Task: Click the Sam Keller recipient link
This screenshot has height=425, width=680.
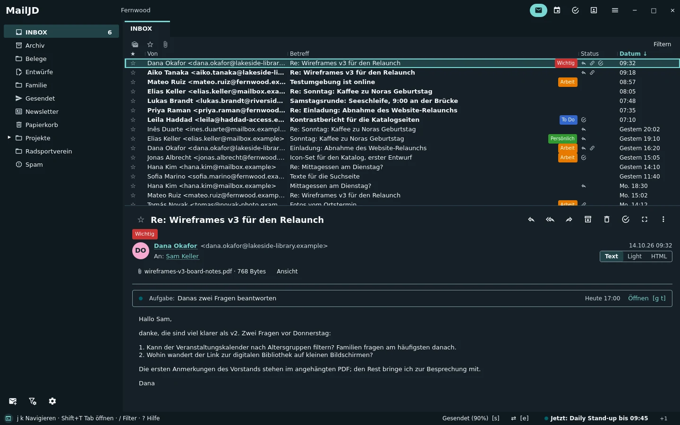Action: [182, 256]
